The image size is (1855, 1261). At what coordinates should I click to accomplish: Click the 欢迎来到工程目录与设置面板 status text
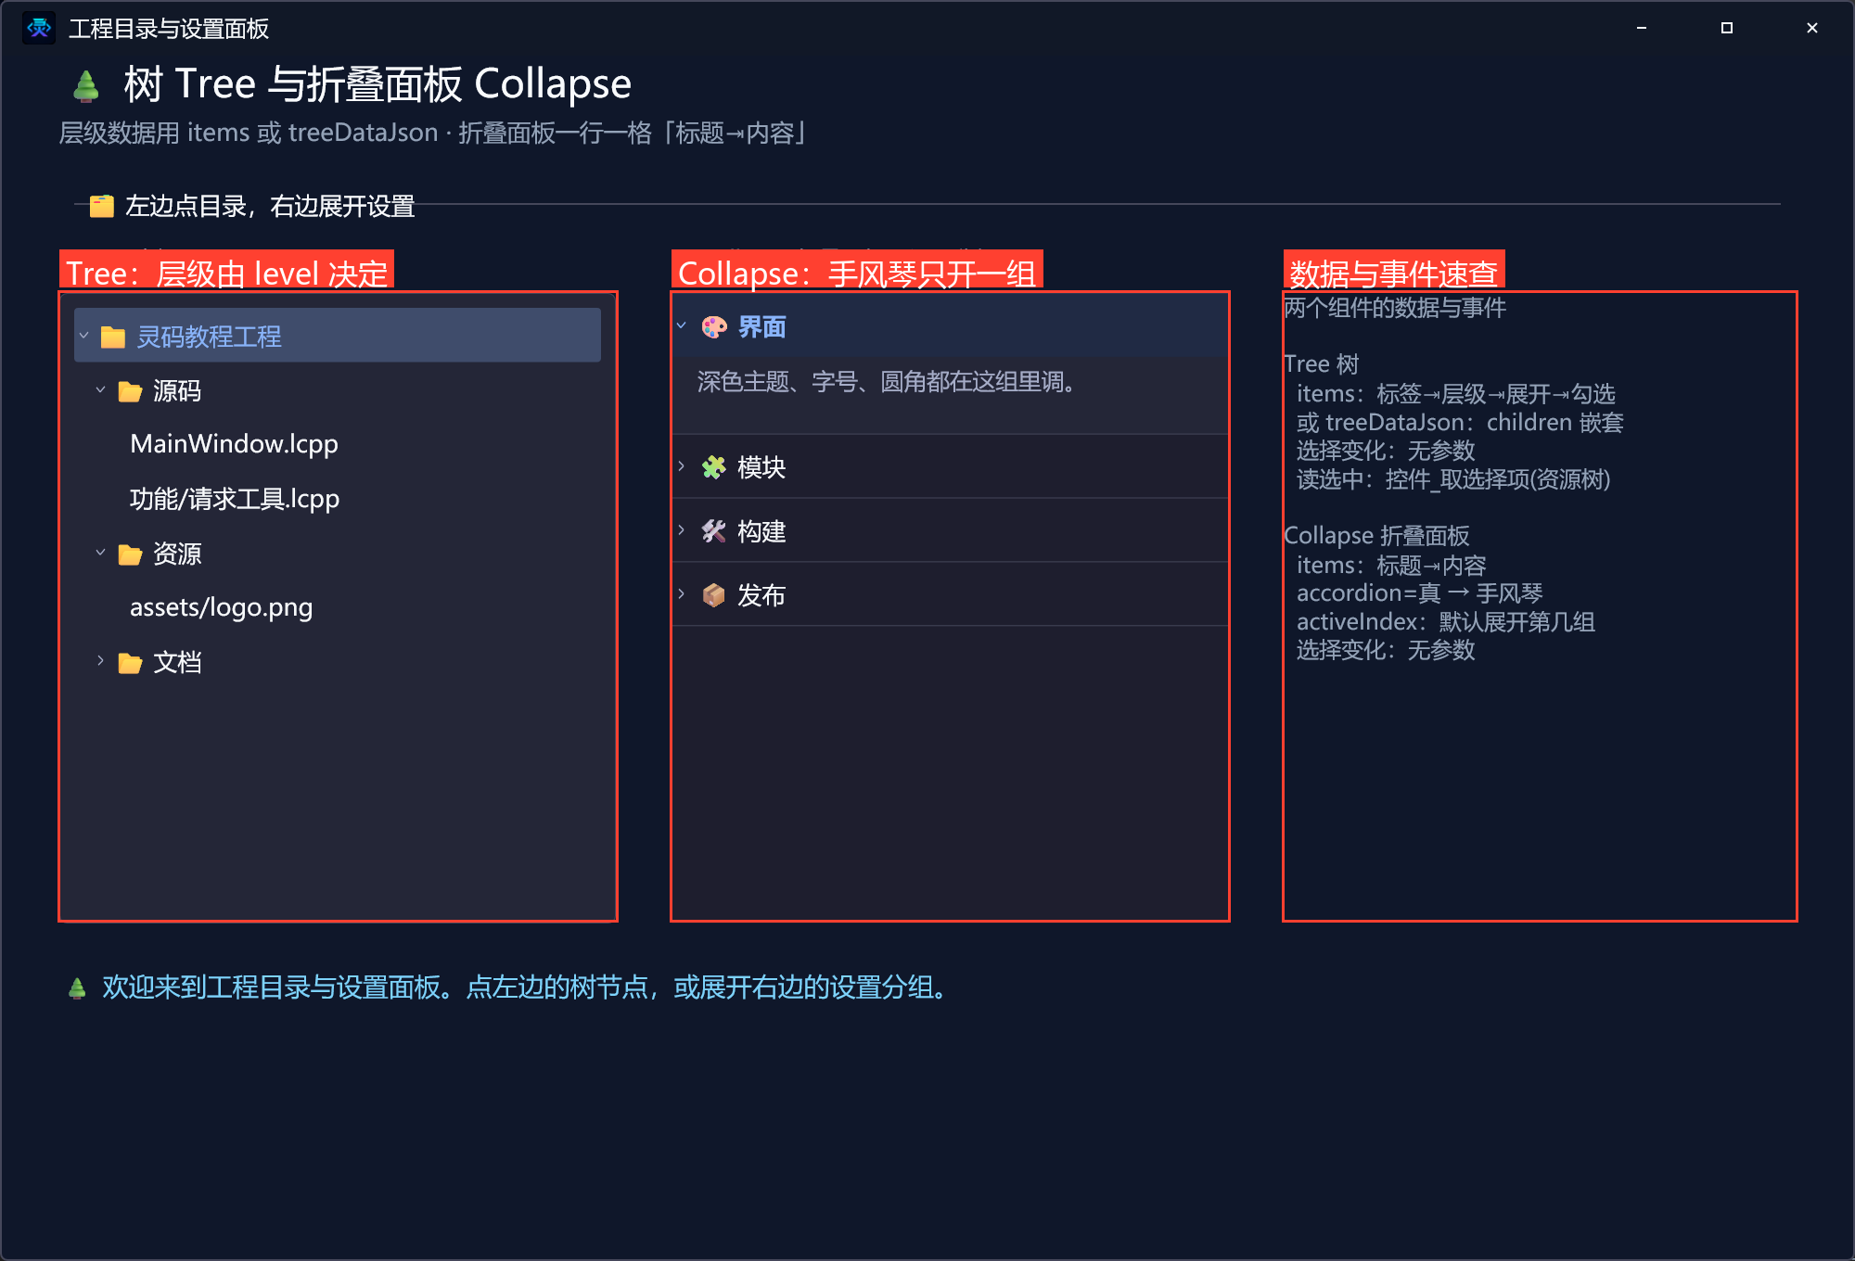pyautogui.click(x=526, y=987)
